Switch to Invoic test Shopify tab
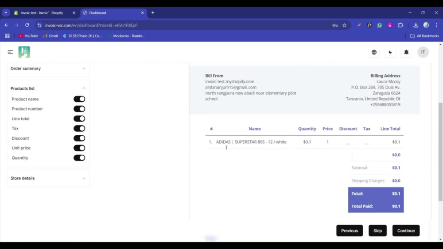Screen dimensions: 443x249 43,13
